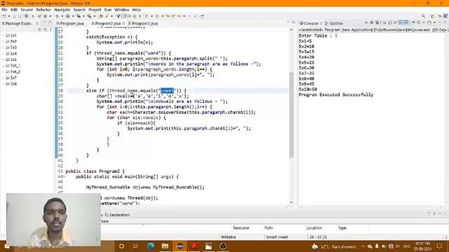This screenshot has width=449, height=252.
Task: Open the Java perspective icon at top right
Action: tap(445, 16)
